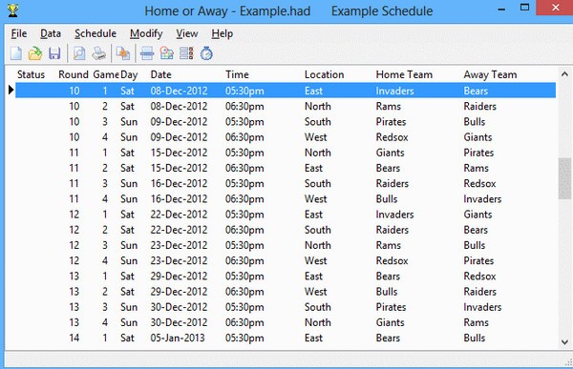573x369 pixels.
Task: Open the Modify menu
Action: pyautogui.click(x=146, y=33)
